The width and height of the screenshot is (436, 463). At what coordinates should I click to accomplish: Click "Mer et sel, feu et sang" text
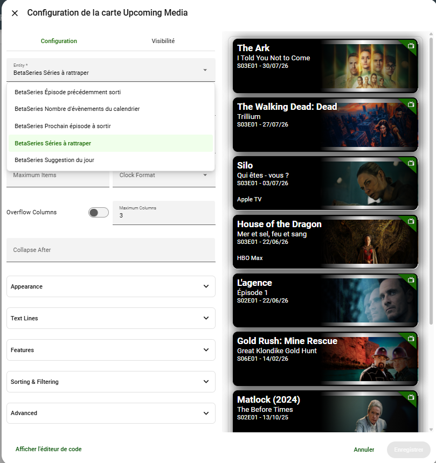pos(272,234)
